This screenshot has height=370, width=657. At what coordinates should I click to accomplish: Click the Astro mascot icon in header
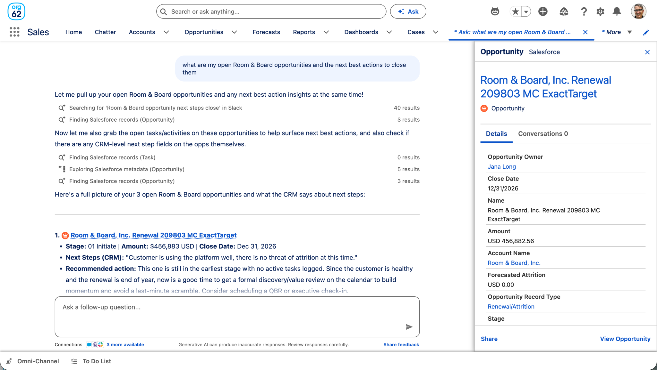click(495, 12)
